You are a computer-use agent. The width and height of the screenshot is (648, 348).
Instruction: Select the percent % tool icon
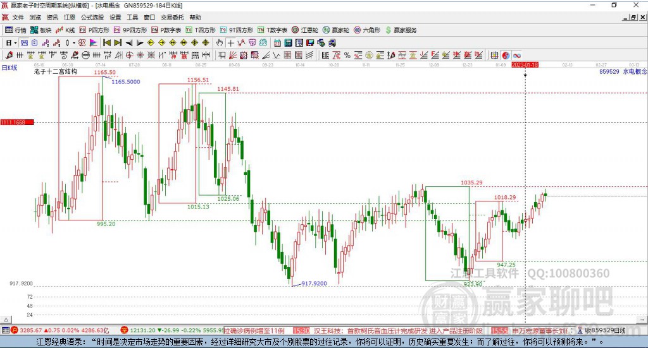[x=347, y=55]
